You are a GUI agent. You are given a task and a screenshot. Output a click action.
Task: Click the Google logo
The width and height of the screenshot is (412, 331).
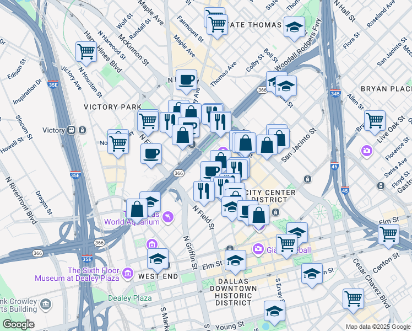[x=18, y=324]
